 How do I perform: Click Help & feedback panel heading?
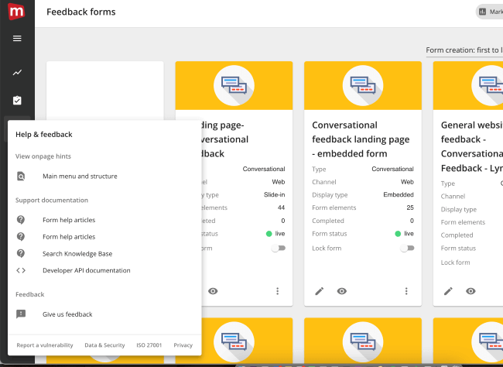point(44,135)
